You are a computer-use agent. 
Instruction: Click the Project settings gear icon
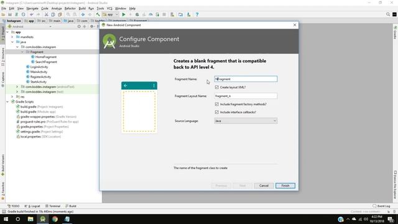click(91, 26)
